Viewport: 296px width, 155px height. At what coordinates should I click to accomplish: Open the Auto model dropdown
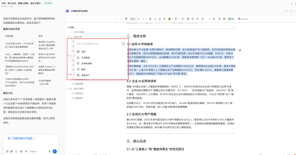tap(34, 152)
